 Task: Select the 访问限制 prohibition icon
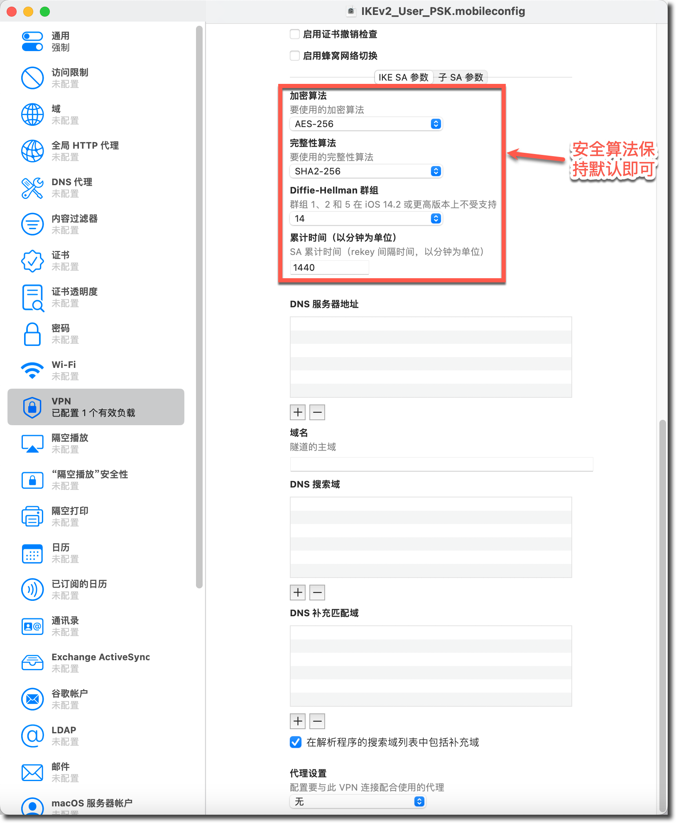[x=32, y=78]
